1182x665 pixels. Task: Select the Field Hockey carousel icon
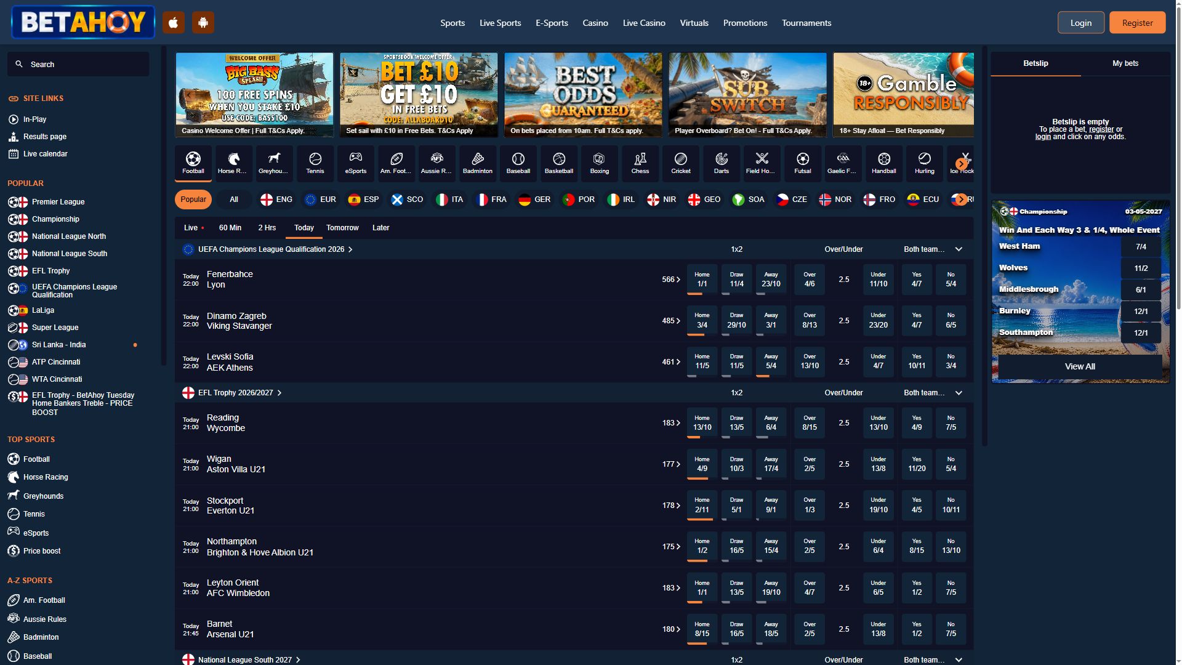762,163
